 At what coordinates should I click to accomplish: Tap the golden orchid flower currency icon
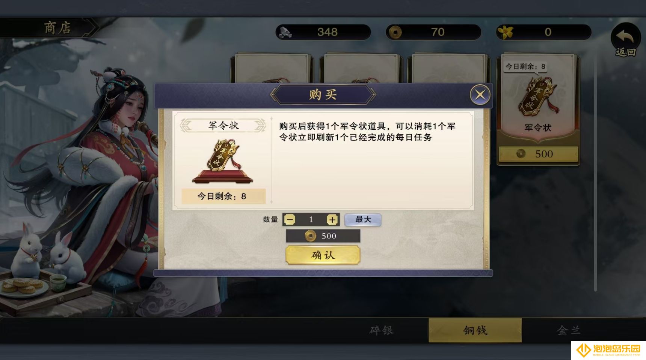pos(506,32)
